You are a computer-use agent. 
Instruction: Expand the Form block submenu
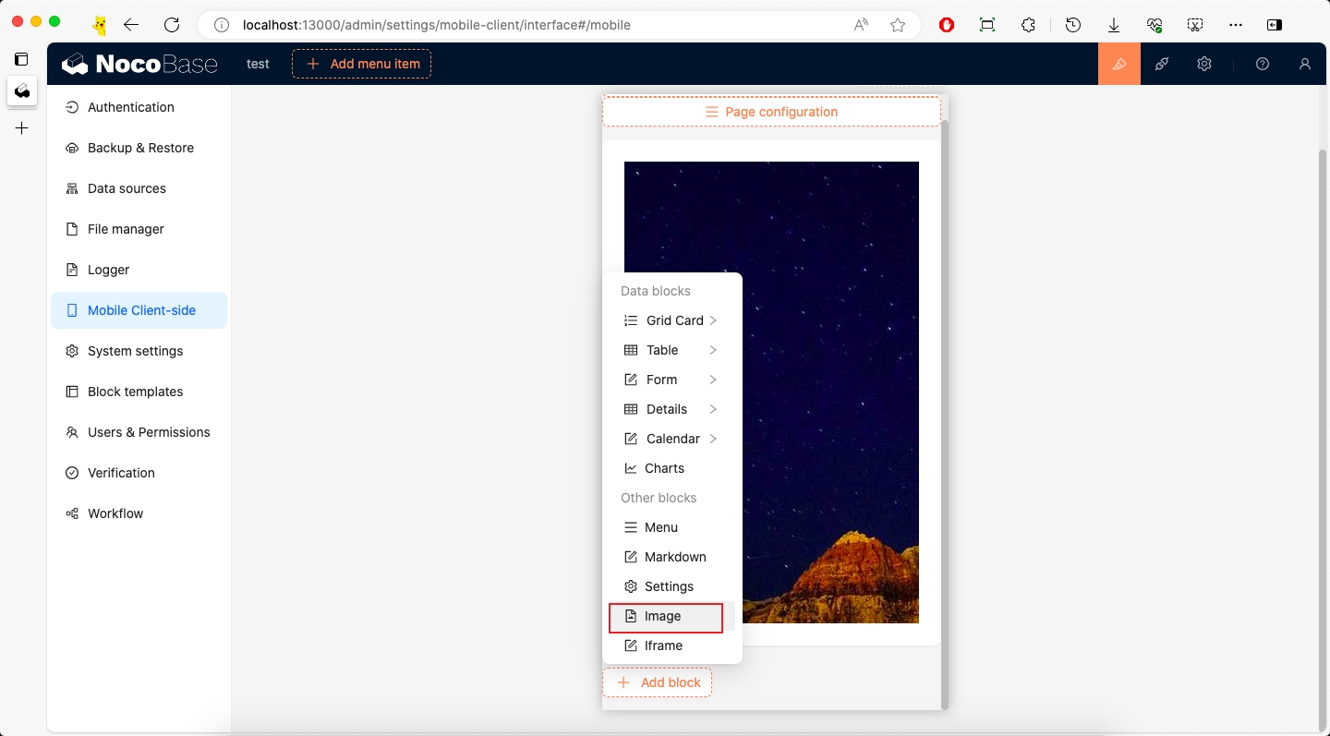click(671, 380)
